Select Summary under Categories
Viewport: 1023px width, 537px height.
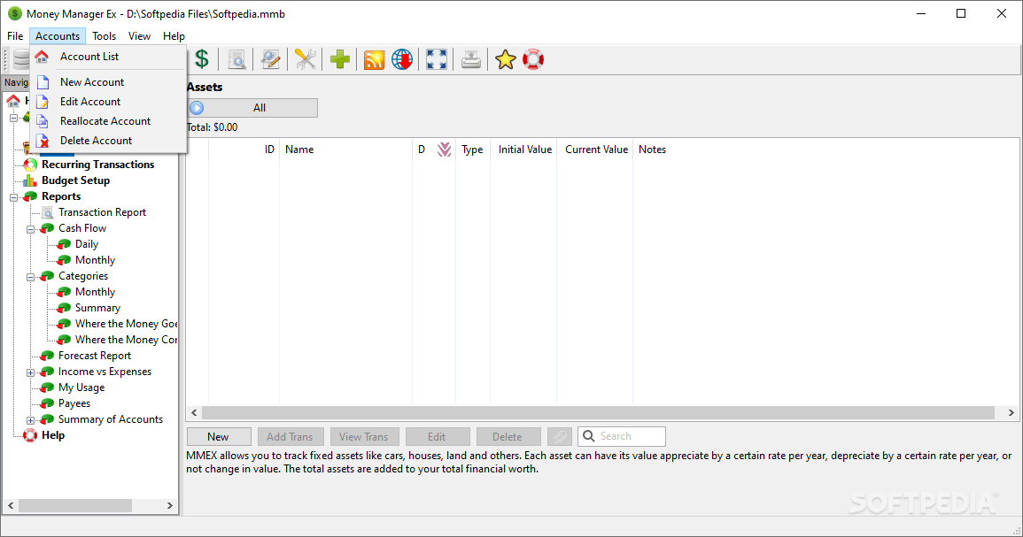tap(97, 308)
